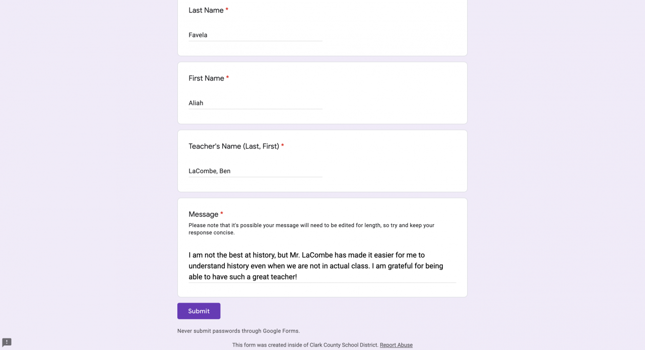645x350 pixels.
Task: Click inside the Message text area
Action: 322,266
